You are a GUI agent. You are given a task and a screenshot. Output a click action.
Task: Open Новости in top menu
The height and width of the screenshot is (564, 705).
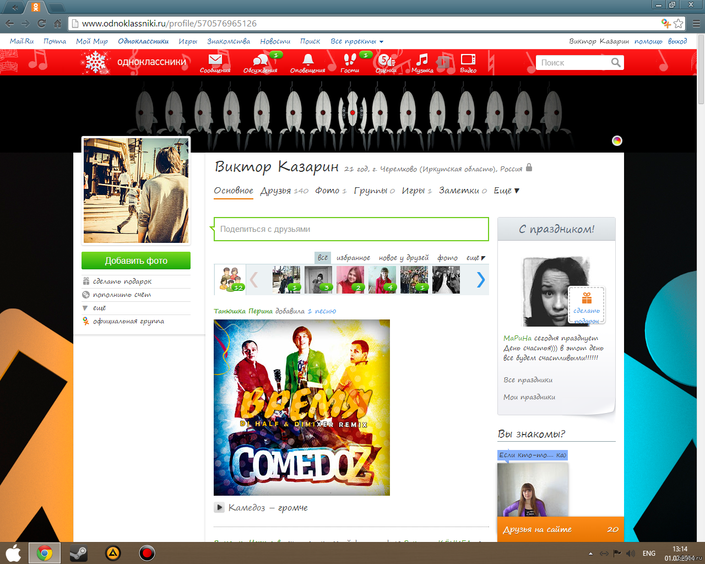(275, 41)
